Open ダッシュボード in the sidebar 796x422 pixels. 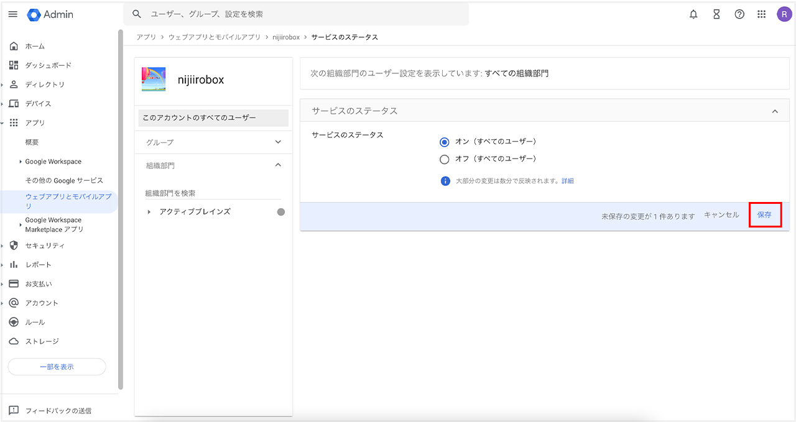pos(48,65)
